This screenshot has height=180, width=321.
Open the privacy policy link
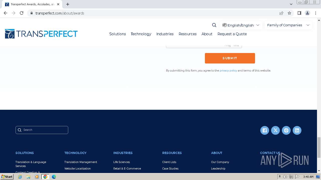click(x=228, y=70)
